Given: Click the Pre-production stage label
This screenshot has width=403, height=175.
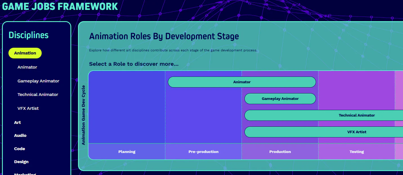Looking at the screenshot, I should tap(203, 152).
